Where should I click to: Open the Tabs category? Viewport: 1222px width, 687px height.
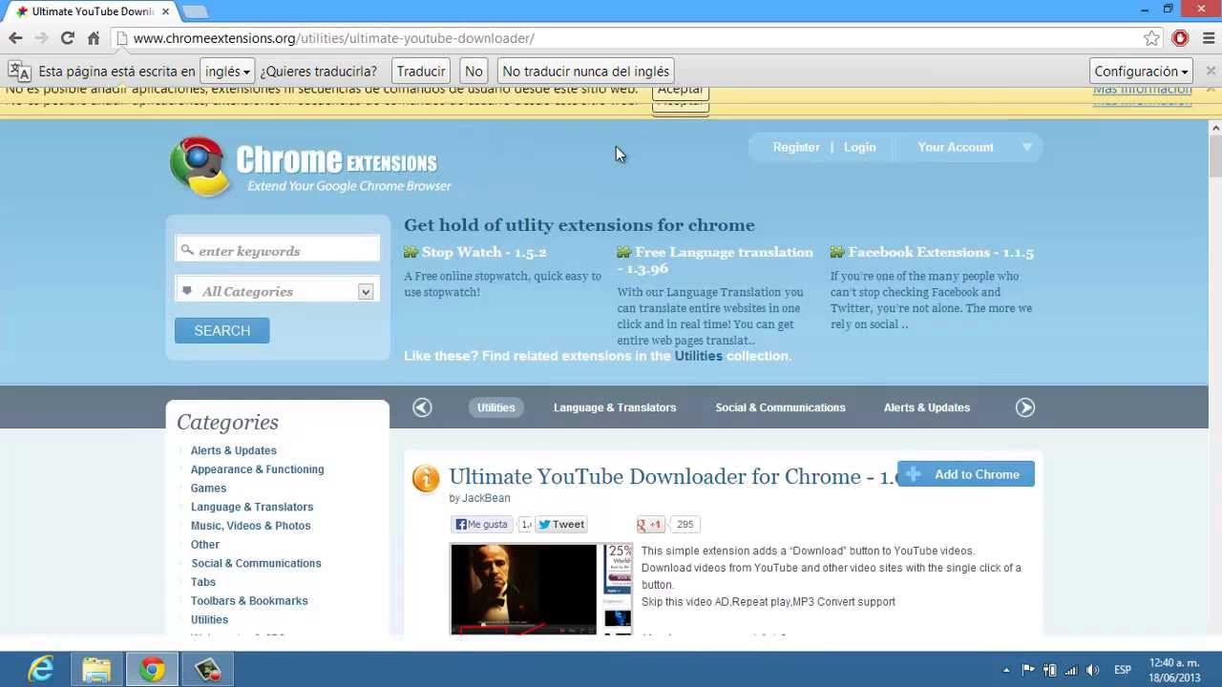pos(203,582)
